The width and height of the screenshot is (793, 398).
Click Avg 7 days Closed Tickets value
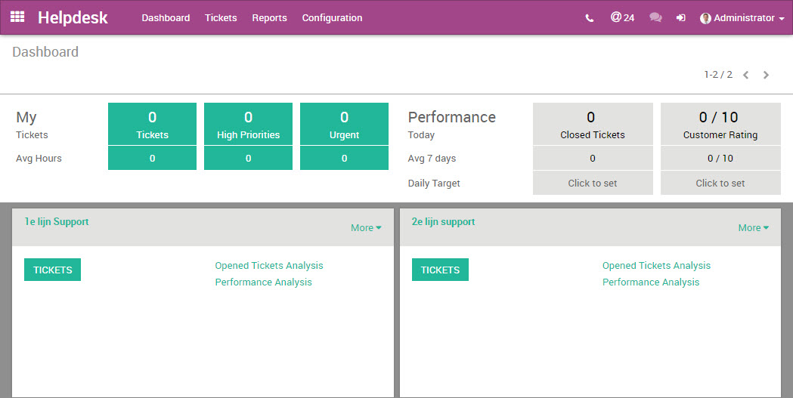[x=593, y=158]
